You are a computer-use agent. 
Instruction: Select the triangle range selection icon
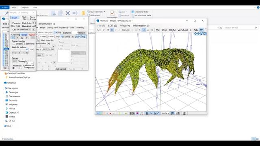click(x=148, y=30)
